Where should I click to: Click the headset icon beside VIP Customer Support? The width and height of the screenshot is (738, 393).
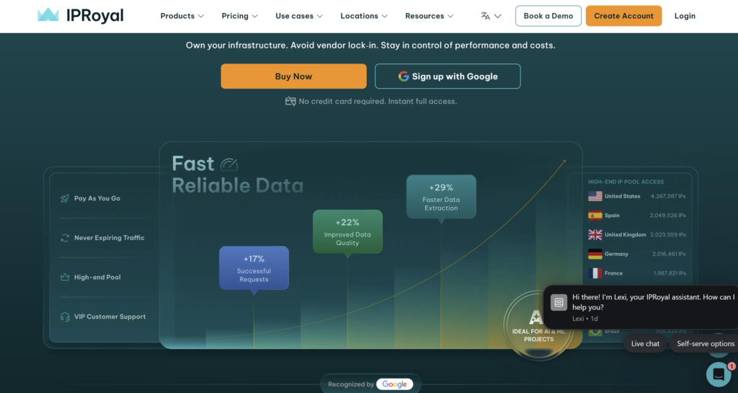click(x=65, y=317)
